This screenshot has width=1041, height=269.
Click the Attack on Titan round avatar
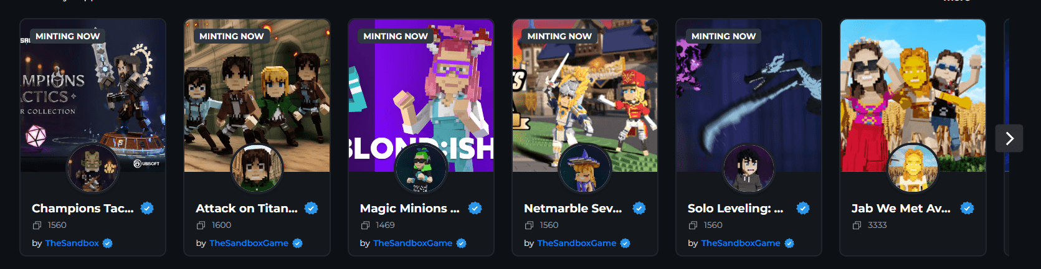[x=257, y=168]
